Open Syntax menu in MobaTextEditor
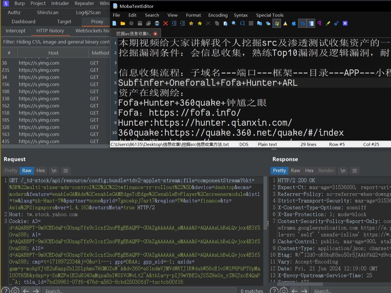The width and height of the screenshot is (391, 293). [x=241, y=15]
